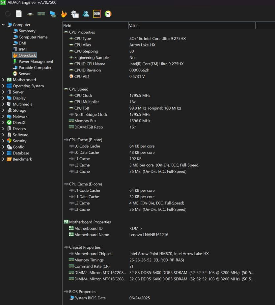Expand the Server node arrow
Screen dimensions: 275x305
3,92
